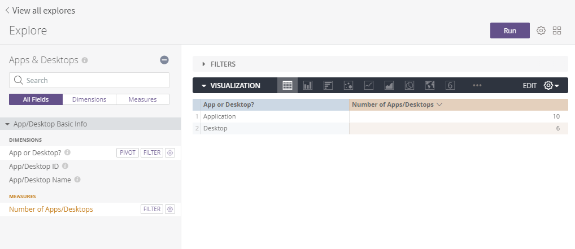Switch to the Dimensions tab
The image size is (575, 249).
[x=89, y=99]
